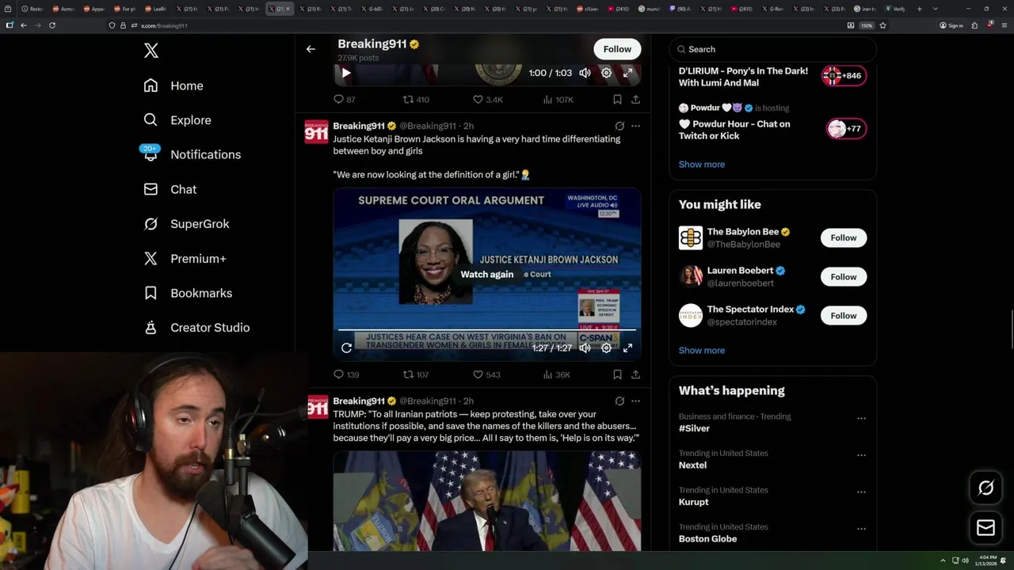Follow The Spectator Index
Image resolution: width=1014 pixels, height=570 pixels.
click(x=844, y=315)
